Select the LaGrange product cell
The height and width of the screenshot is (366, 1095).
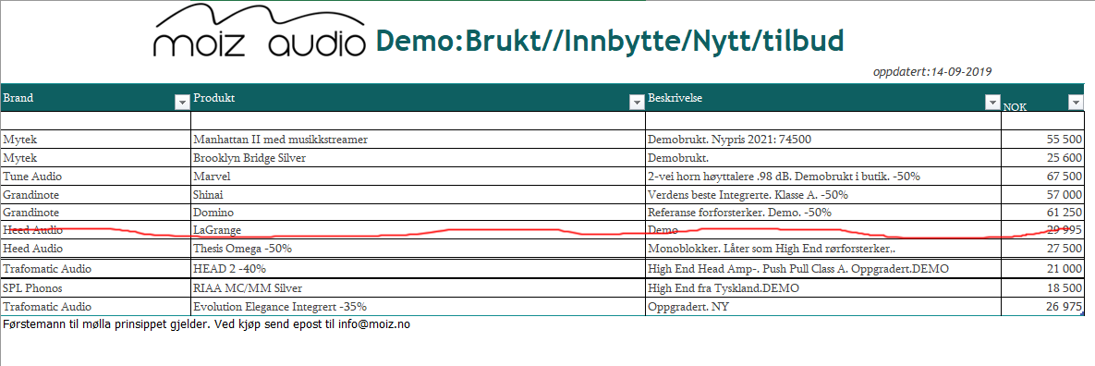(418, 230)
